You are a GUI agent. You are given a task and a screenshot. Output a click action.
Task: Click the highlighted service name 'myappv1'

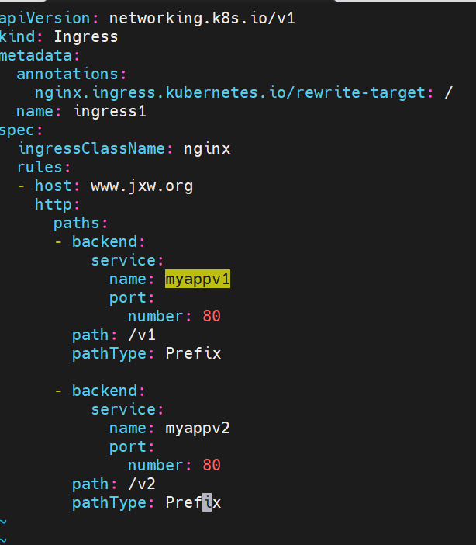(x=198, y=279)
